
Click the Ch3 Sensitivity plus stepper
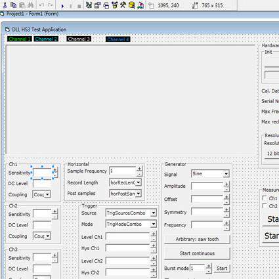click(x=54, y=255)
